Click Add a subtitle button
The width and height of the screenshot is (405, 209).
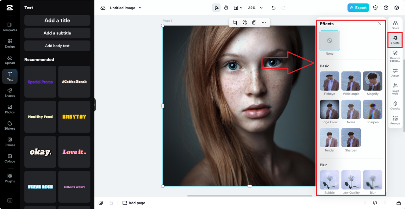point(57,33)
